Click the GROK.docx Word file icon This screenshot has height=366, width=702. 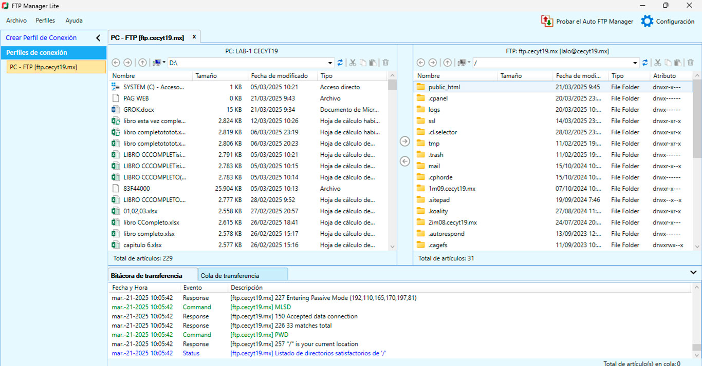pyautogui.click(x=116, y=110)
